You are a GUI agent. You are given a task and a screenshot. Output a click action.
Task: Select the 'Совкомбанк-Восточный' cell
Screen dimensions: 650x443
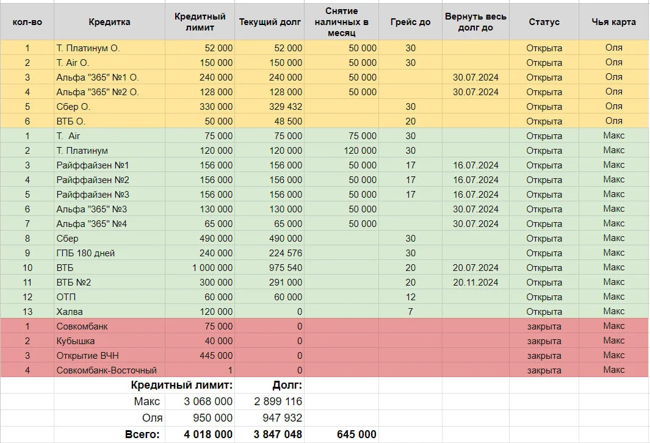click(109, 370)
